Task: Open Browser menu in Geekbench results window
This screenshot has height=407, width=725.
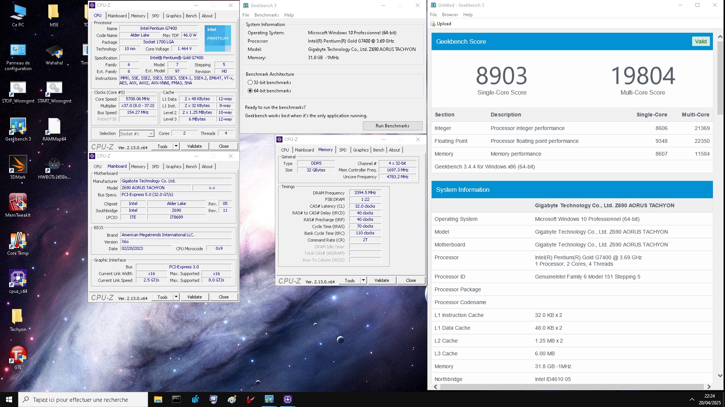Action: (x=450, y=15)
